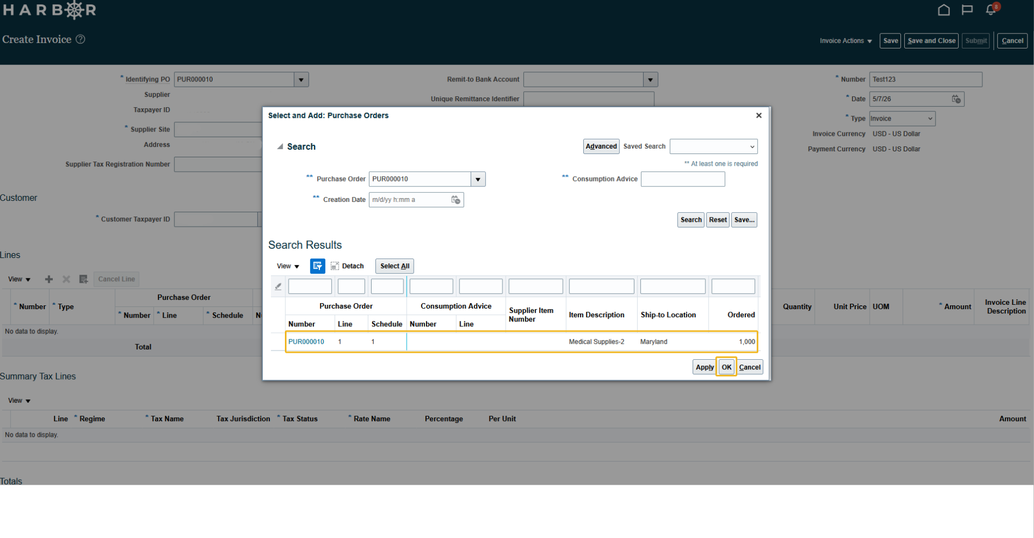Open View menu in Lines section
1034x538 pixels.
19,279
